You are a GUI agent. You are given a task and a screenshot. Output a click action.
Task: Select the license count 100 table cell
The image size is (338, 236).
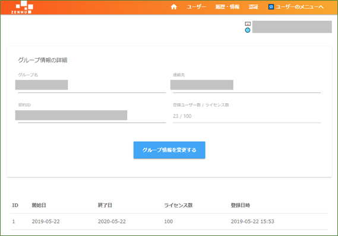click(168, 222)
